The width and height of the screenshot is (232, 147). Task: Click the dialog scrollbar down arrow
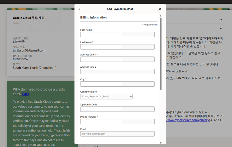[161, 143]
